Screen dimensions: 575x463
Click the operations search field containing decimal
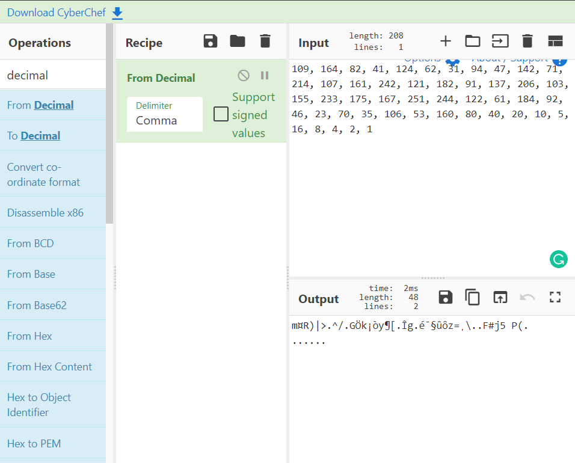point(53,75)
